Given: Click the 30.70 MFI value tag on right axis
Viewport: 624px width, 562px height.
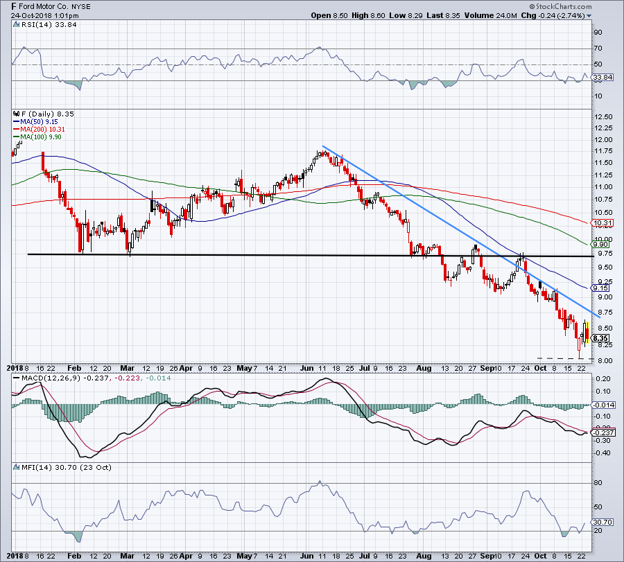Looking at the screenshot, I should click(603, 523).
